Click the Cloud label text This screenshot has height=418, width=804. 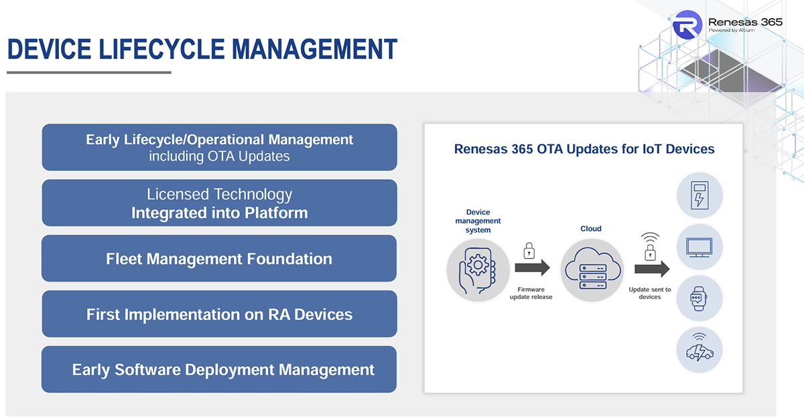click(590, 229)
